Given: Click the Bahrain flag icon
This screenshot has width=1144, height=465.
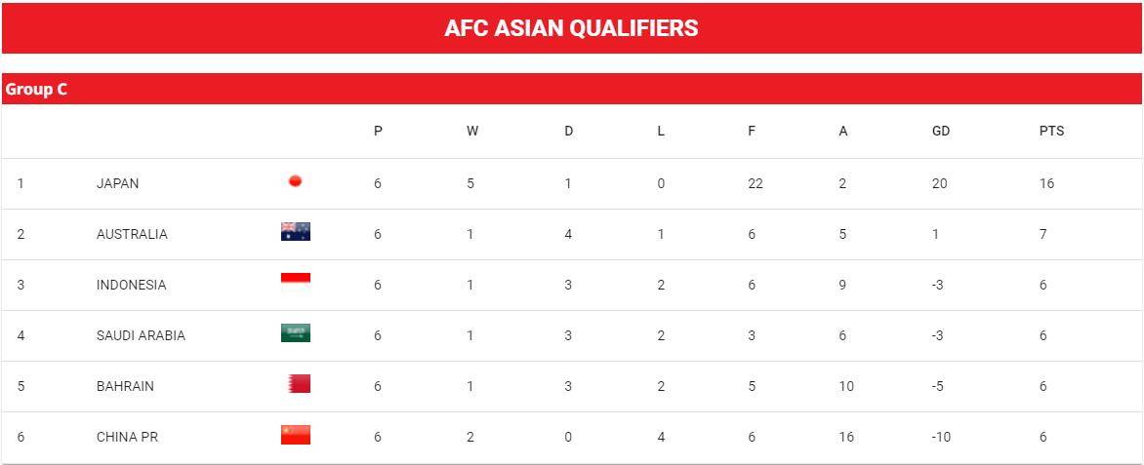Looking at the screenshot, I should 299,383.
